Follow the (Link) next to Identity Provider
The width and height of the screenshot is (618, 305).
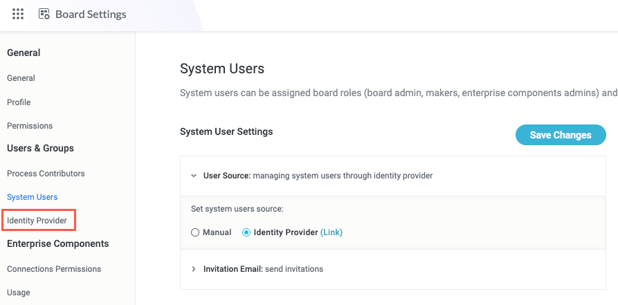pyautogui.click(x=331, y=232)
